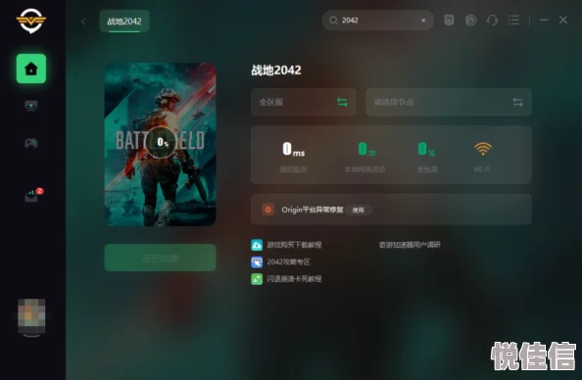Click the green link crash tutorial icon
The image size is (582, 380).
(x=257, y=279)
